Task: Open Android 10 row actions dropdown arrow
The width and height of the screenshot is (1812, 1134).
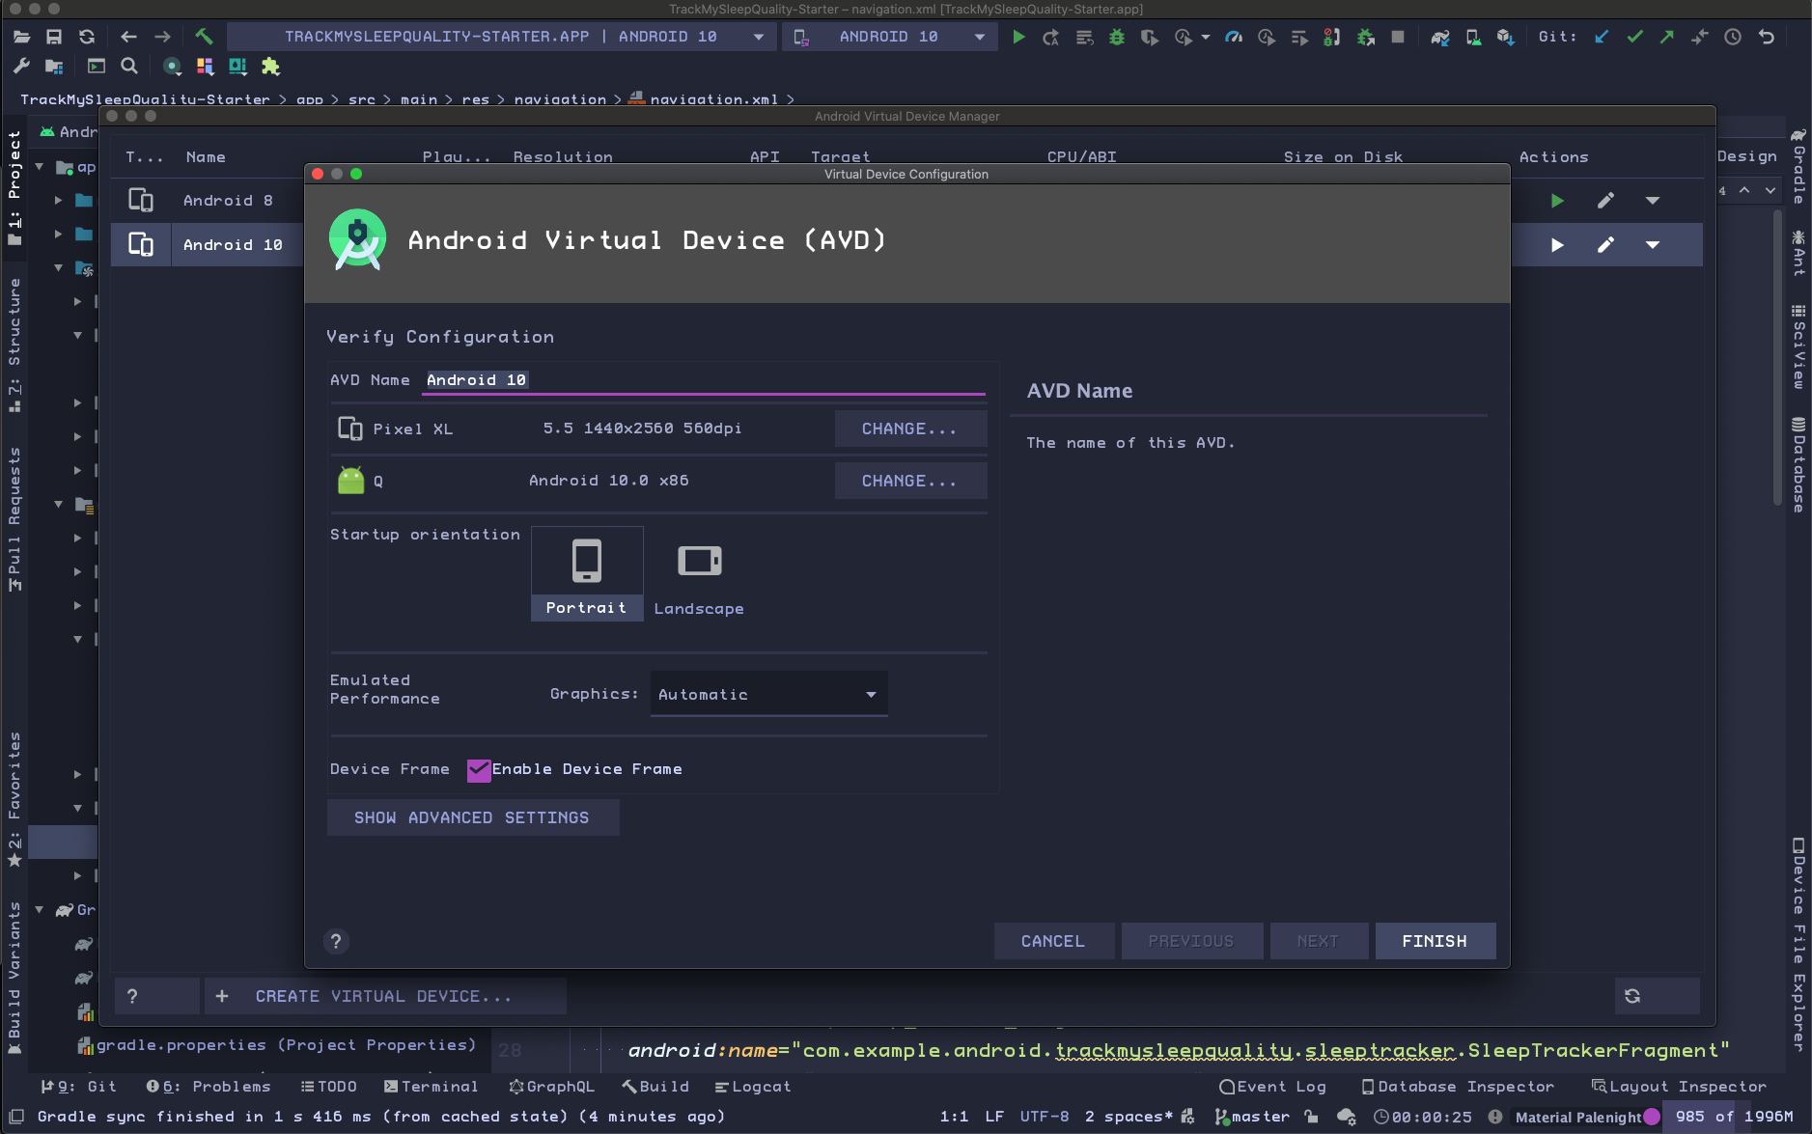Action: point(1653,245)
